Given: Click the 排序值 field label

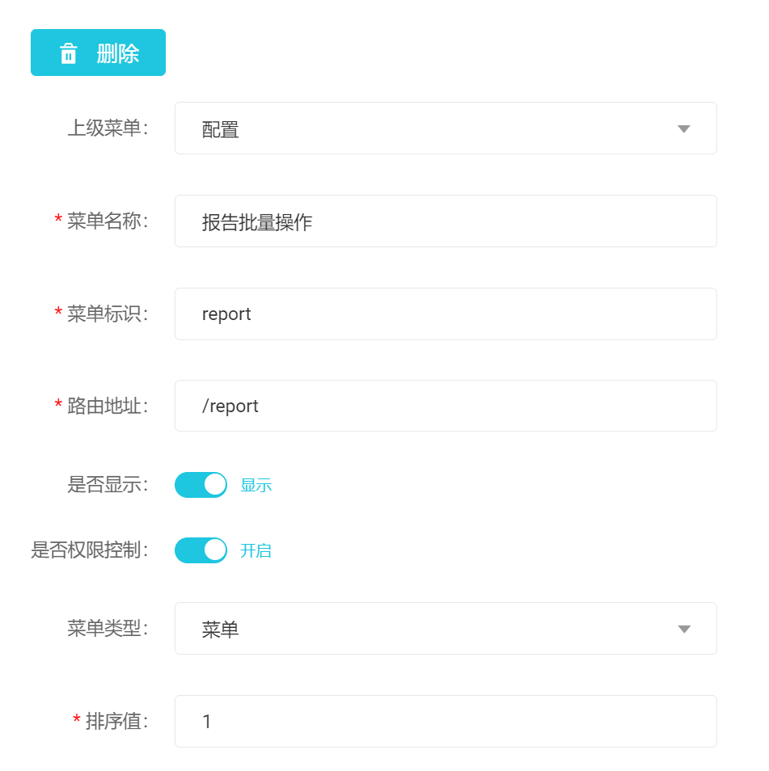Looking at the screenshot, I should point(117,721).
